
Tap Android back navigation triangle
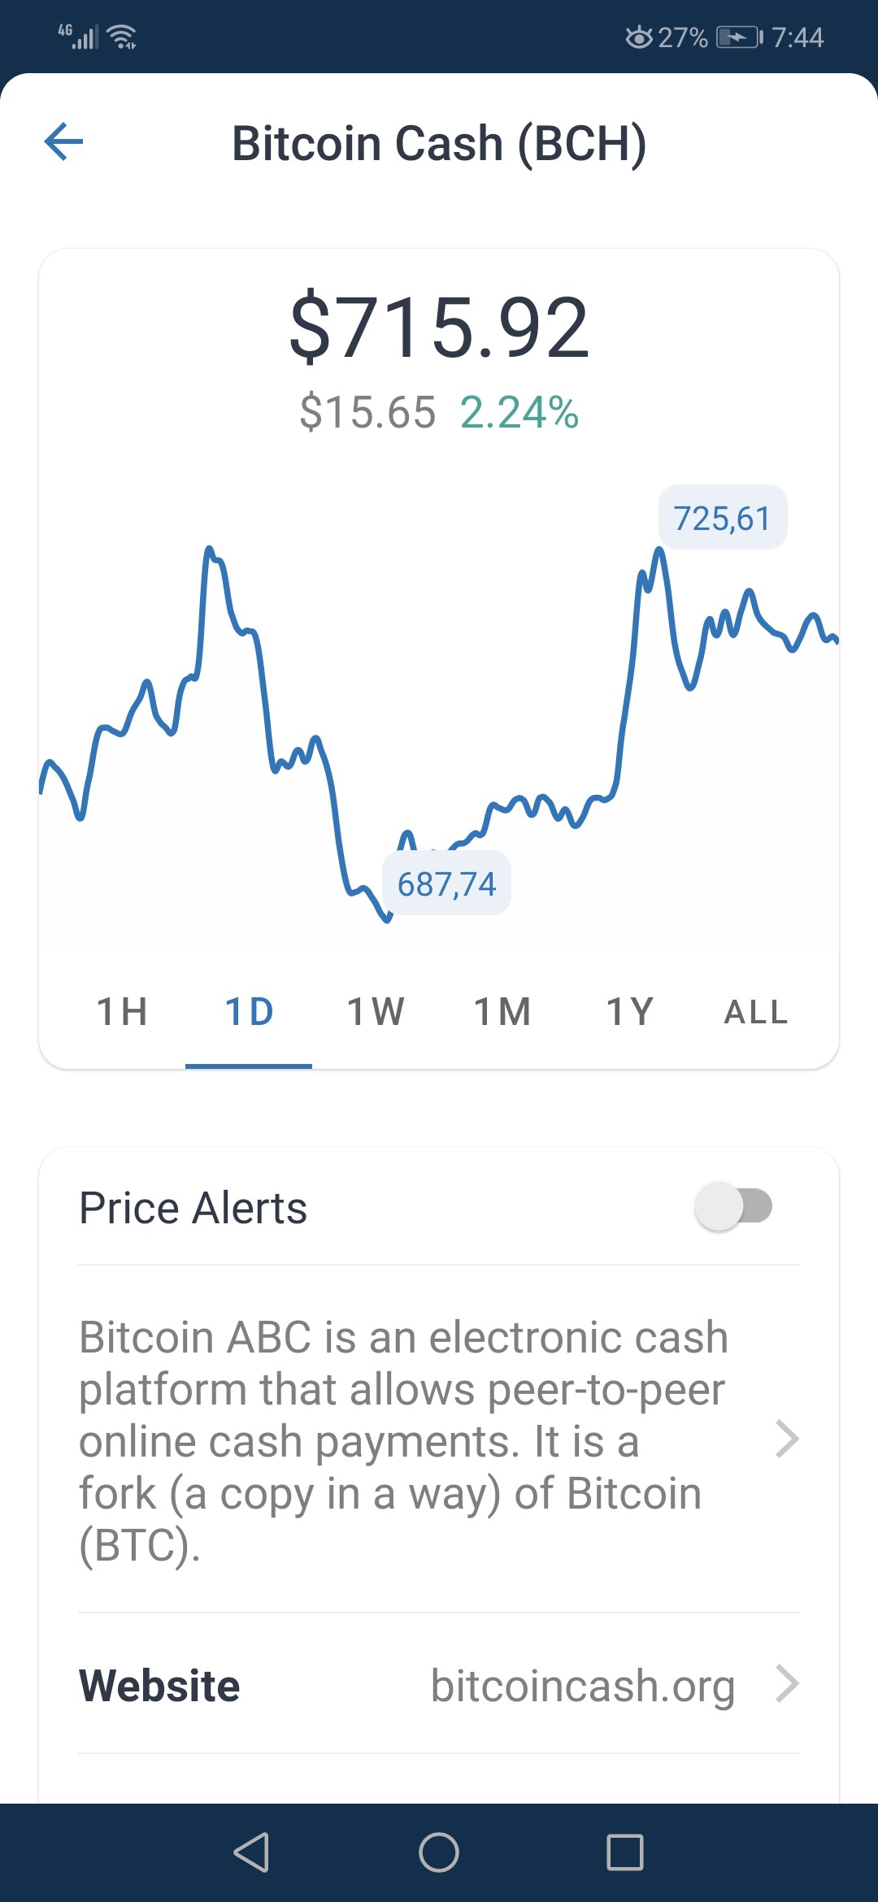tap(251, 1852)
